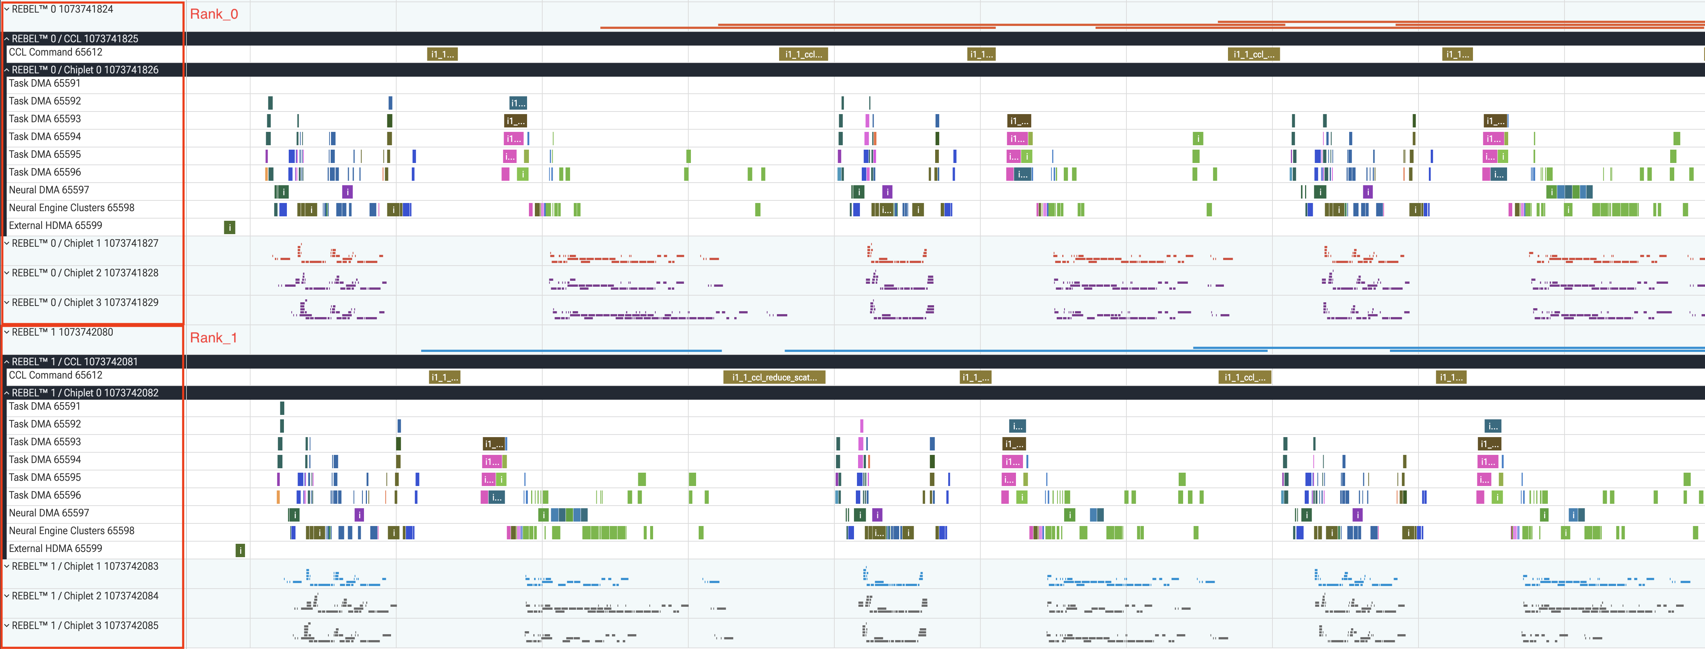Expand REBEL 0 / Chiplet 3 1073741829 track
The width and height of the screenshot is (1705, 649).
[x=7, y=303]
